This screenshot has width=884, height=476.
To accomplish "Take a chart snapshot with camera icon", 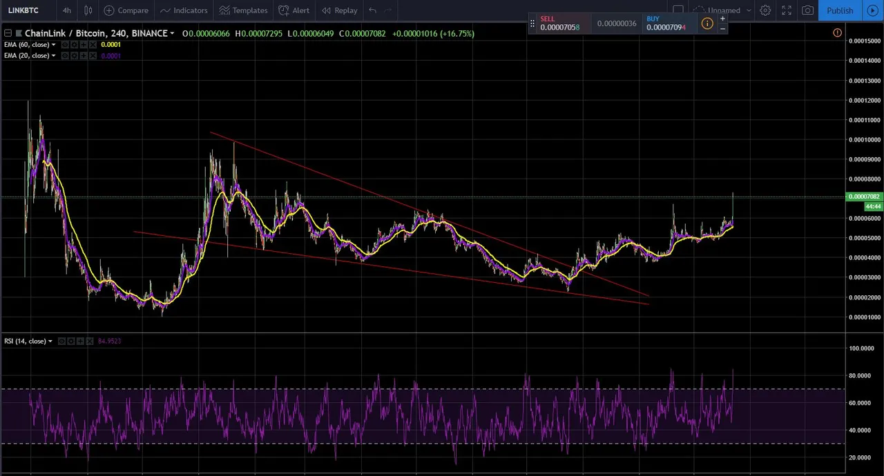I will point(807,10).
